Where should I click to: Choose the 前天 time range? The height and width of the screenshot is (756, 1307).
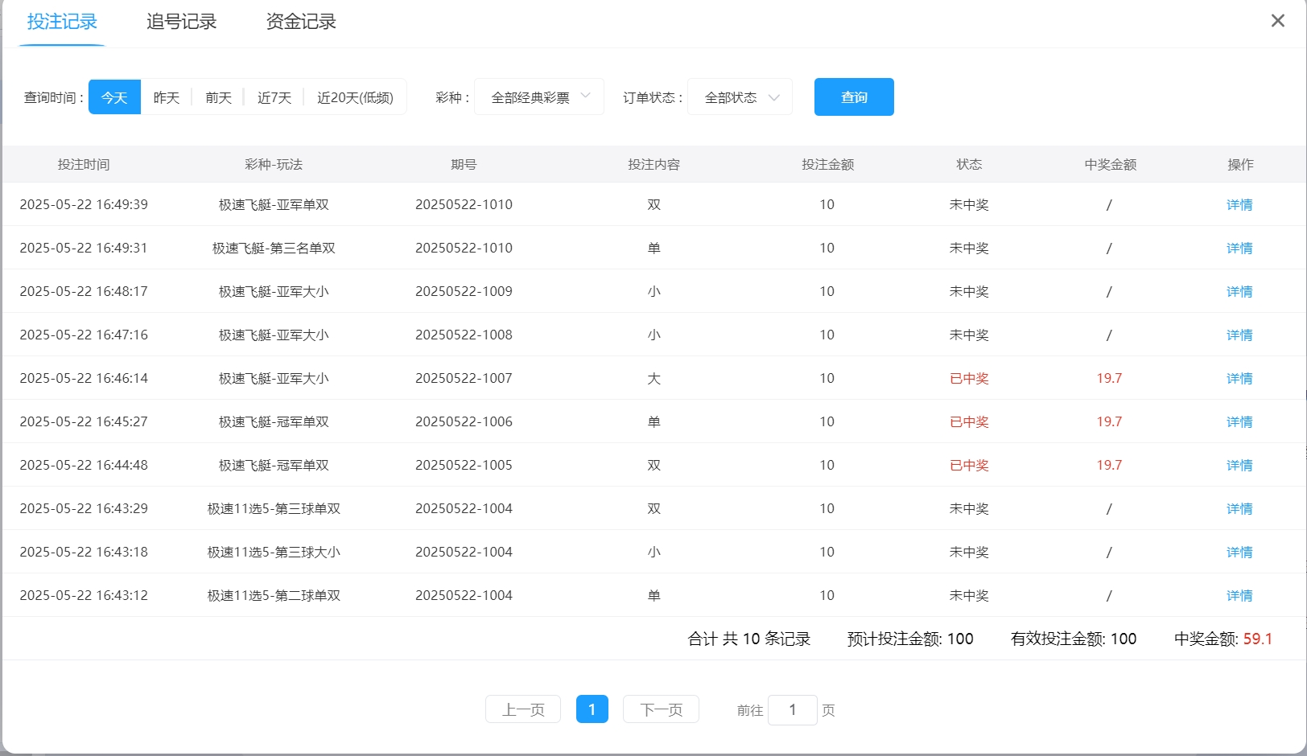coord(218,97)
